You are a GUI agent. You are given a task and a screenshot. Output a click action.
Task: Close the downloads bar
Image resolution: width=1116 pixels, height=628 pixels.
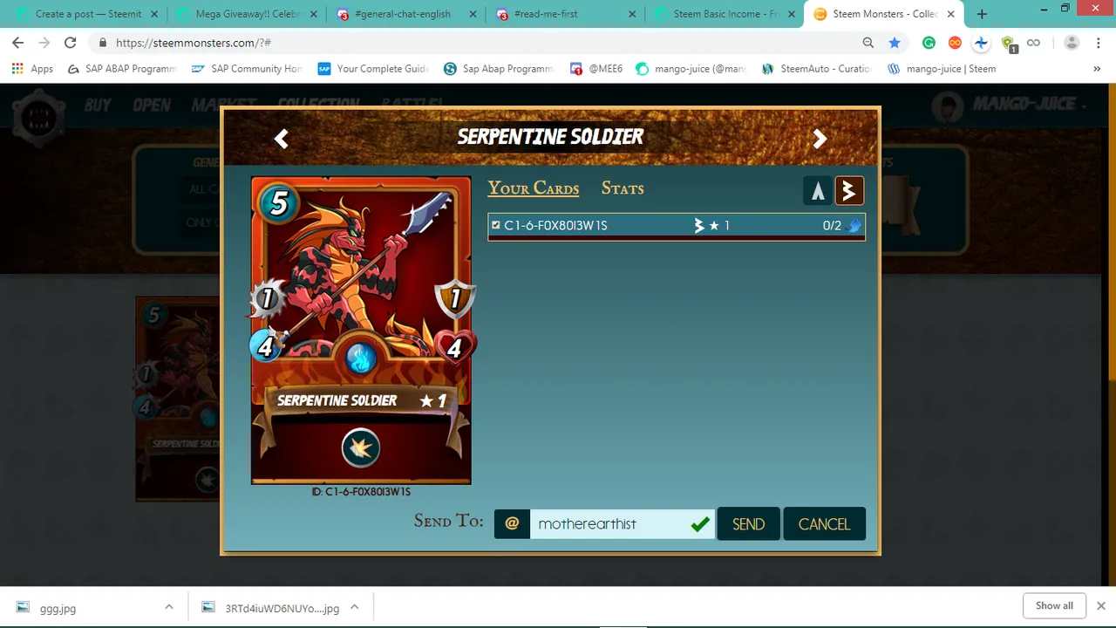click(1101, 606)
